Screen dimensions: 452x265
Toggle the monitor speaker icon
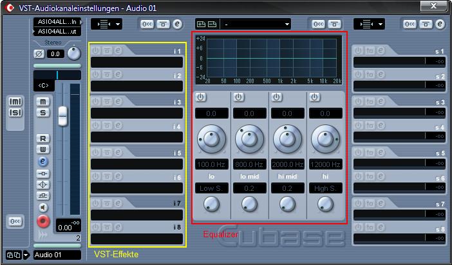43,208
